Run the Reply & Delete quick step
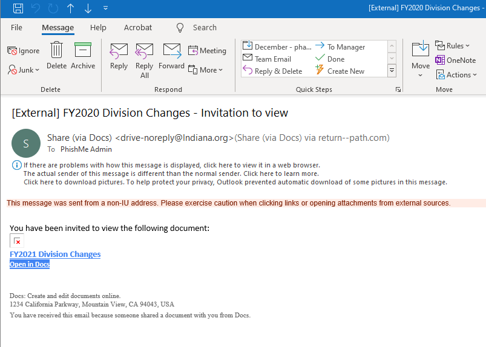486x347 pixels. pyautogui.click(x=272, y=71)
